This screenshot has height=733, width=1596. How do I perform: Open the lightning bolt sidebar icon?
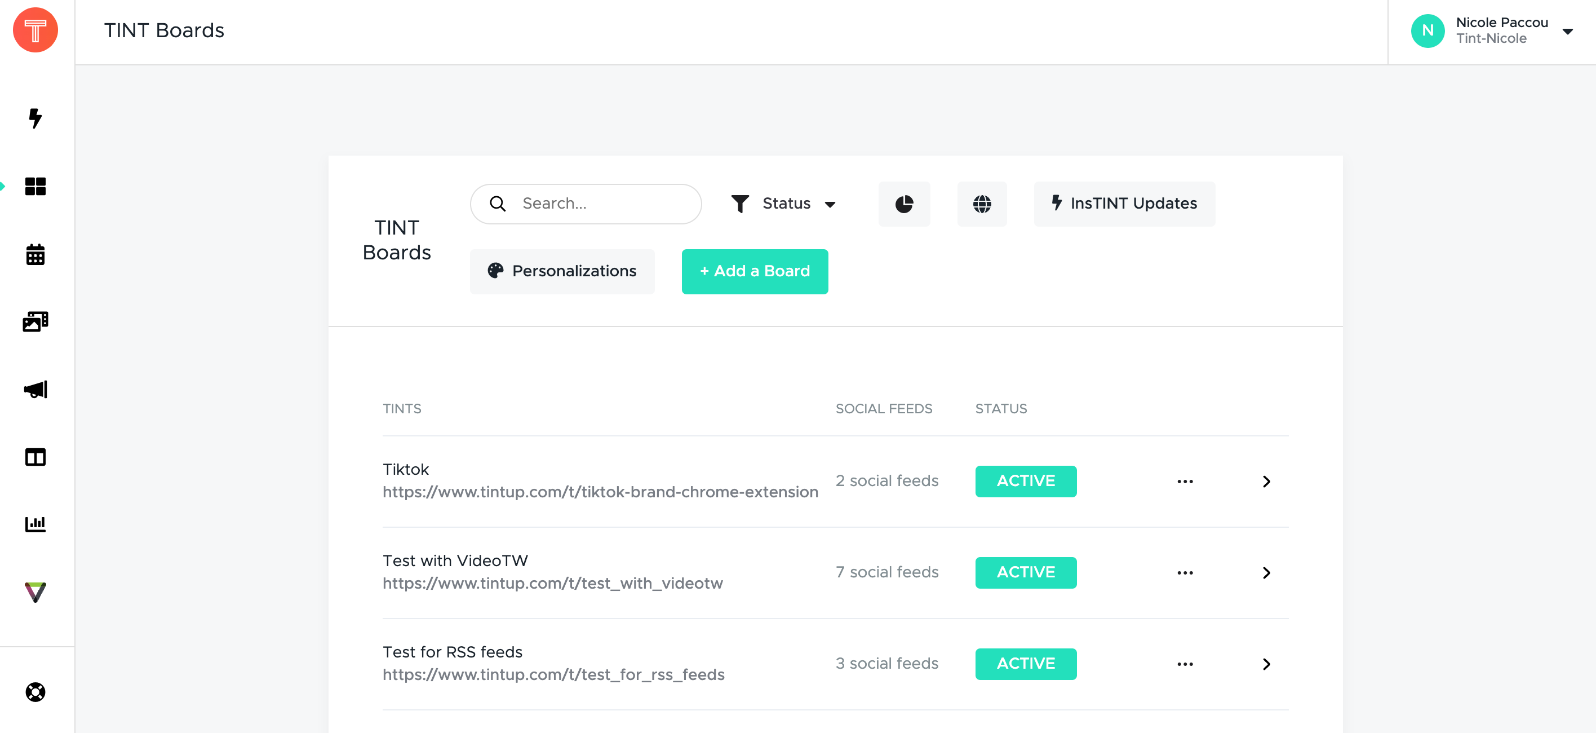click(36, 118)
